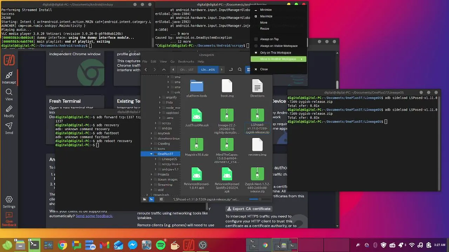Go back in file manager toolbar

coord(146,70)
